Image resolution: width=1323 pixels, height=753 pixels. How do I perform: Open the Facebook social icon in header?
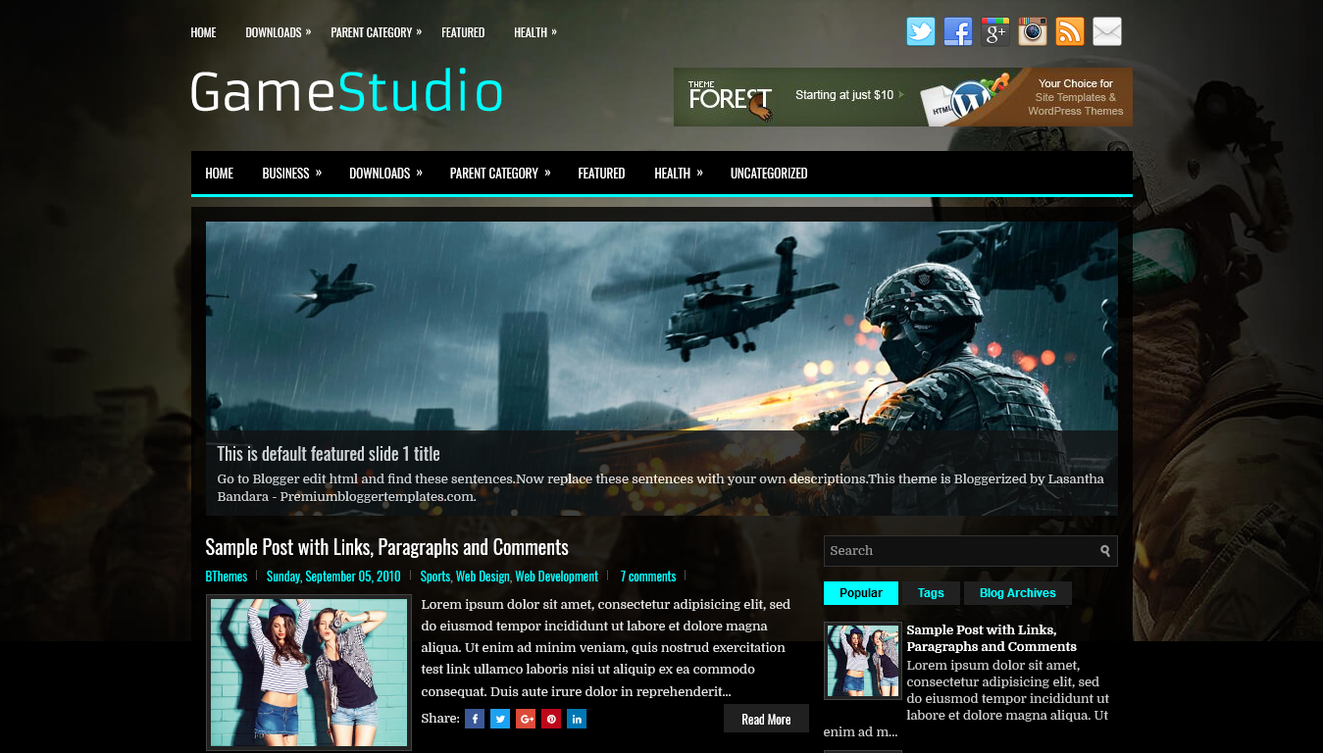coord(958,31)
